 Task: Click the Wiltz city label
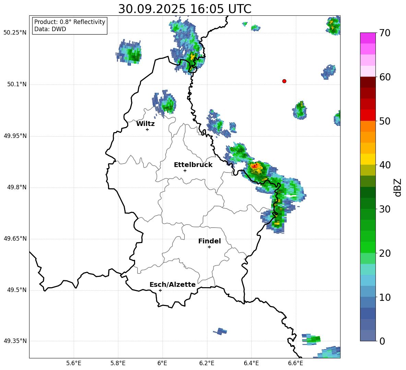pyautogui.click(x=145, y=124)
